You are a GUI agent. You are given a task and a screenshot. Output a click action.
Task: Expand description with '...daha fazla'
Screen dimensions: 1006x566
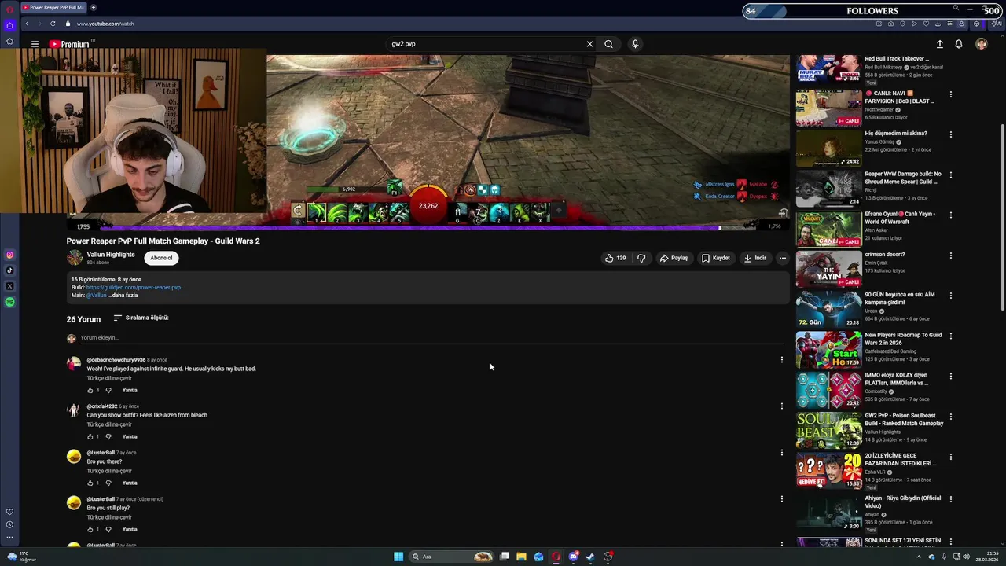point(124,296)
